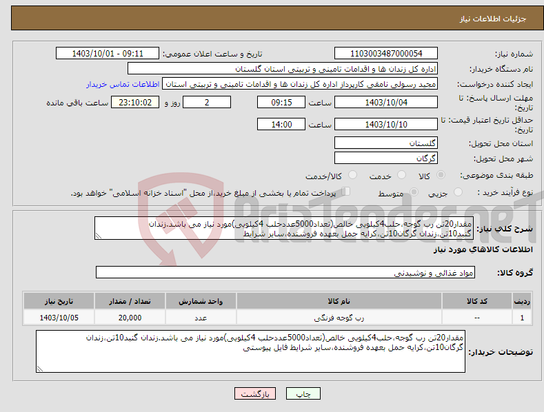Click the شماره نیاز field 1103003487000054
The height and width of the screenshot is (412, 544).
pyautogui.click(x=386, y=54)
